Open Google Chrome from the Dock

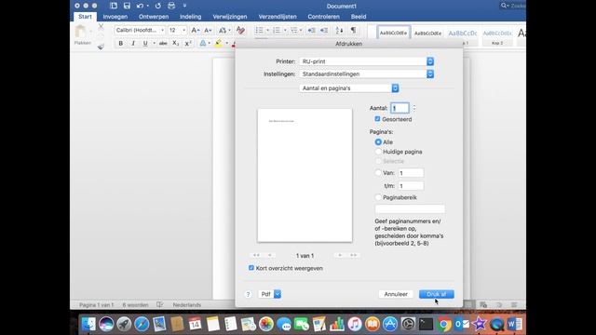(x=443, y=324)
